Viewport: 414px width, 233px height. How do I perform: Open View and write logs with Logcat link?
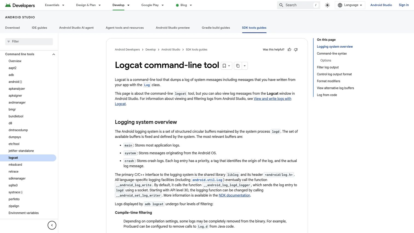tap(272, 99)
